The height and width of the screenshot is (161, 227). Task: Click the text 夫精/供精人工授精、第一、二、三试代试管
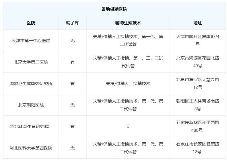point(128,62)
